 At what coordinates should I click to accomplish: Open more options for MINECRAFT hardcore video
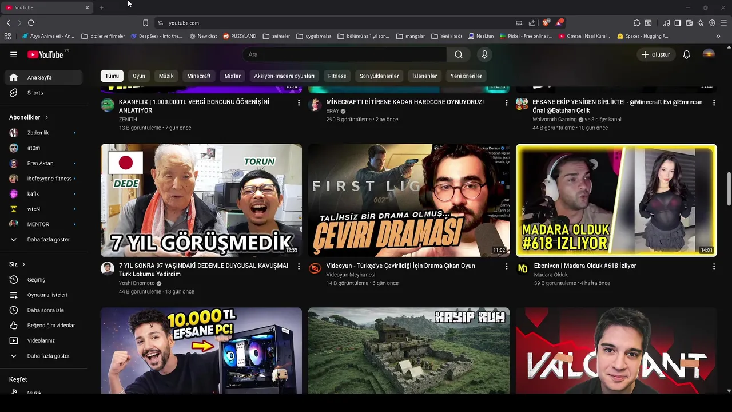click(506, 102)
